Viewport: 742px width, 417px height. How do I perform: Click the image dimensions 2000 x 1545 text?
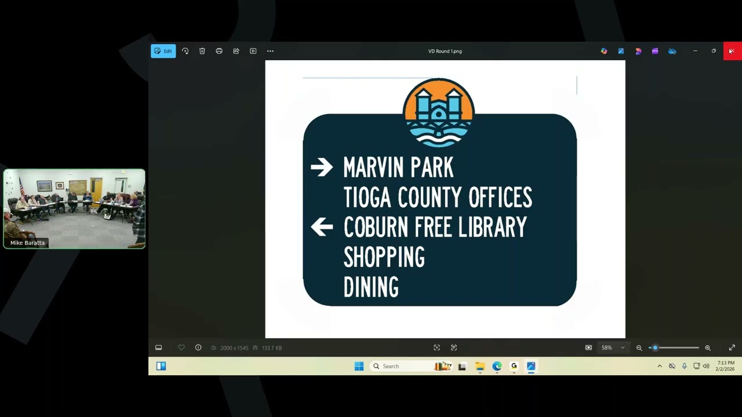coord(234,348)
